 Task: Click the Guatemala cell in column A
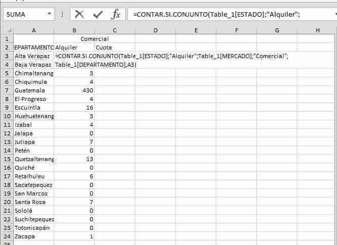click(33, 90)
